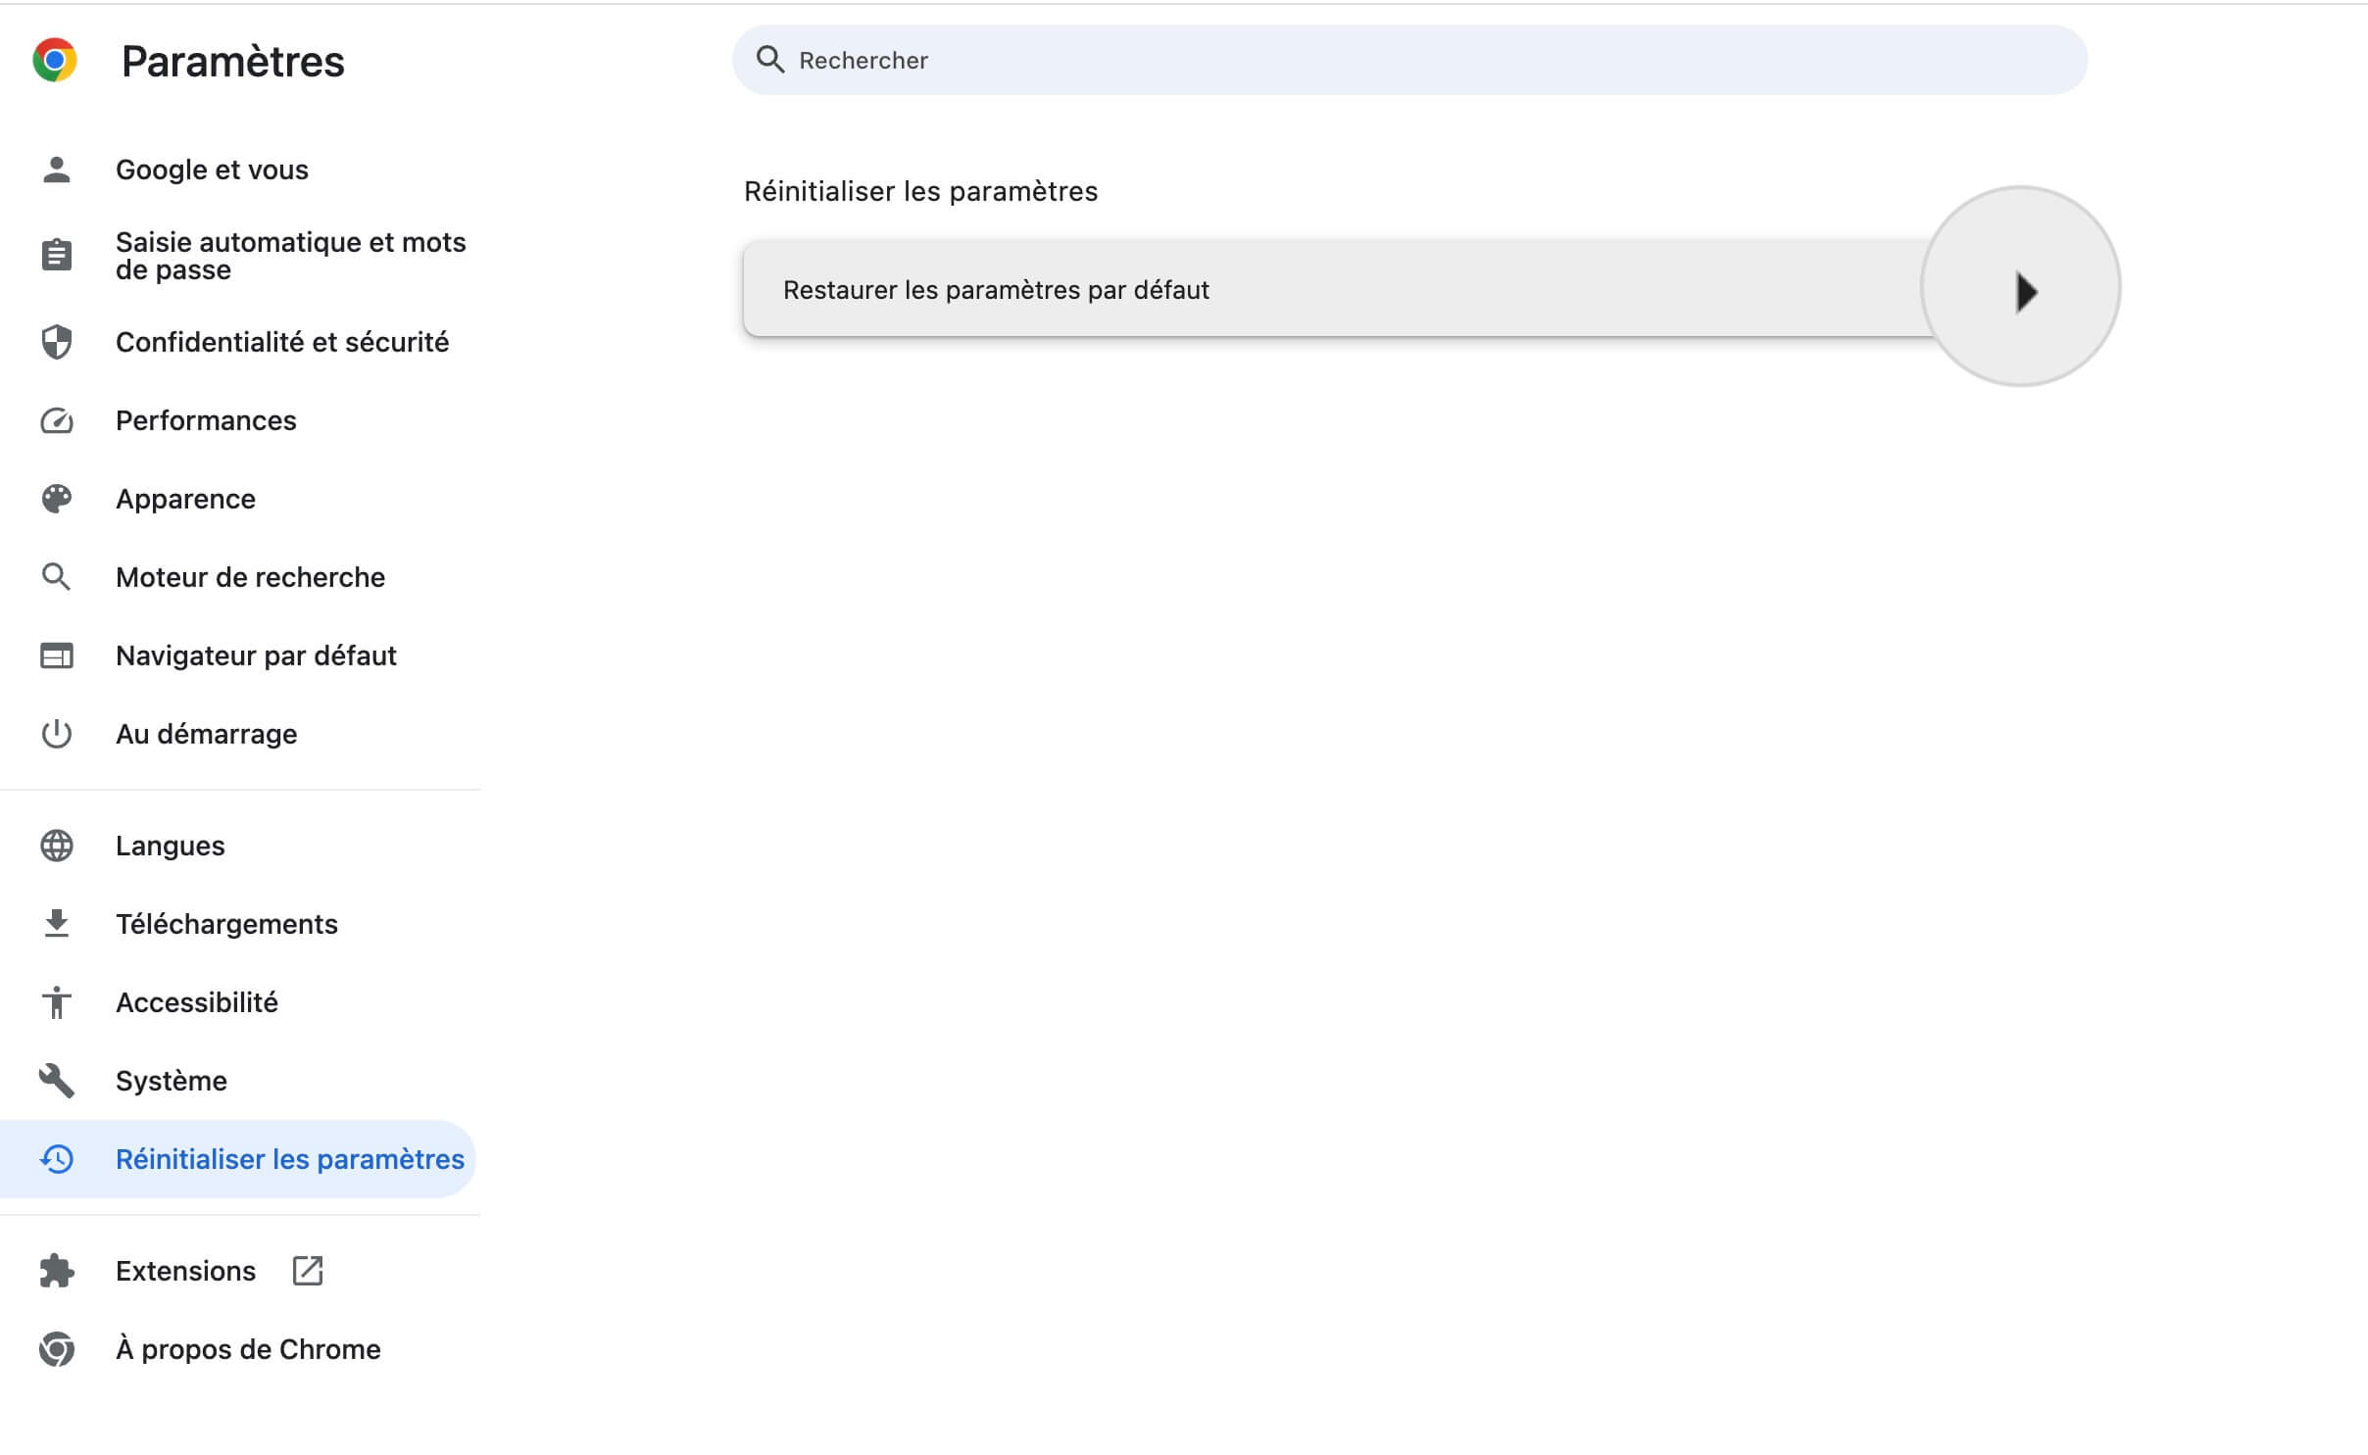
Task: Click Restaurer les paramètres par défaut row
Action: [x=1409, y=289]
